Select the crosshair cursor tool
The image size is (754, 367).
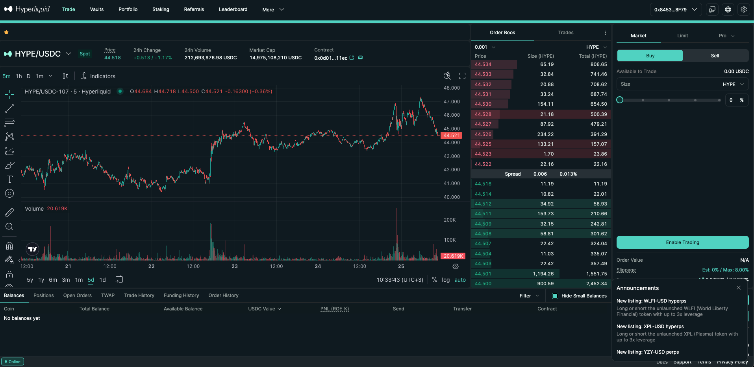pos(9,94)
